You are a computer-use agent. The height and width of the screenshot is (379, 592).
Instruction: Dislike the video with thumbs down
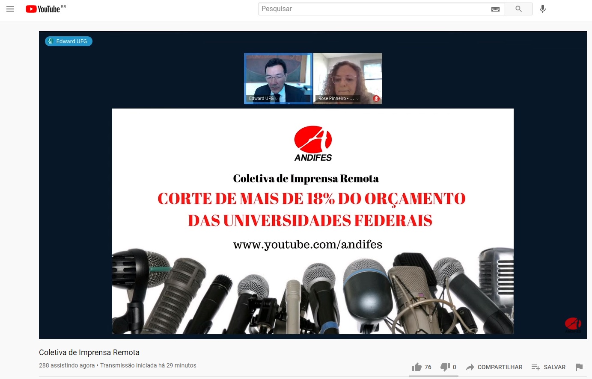[x=445, y=367]
